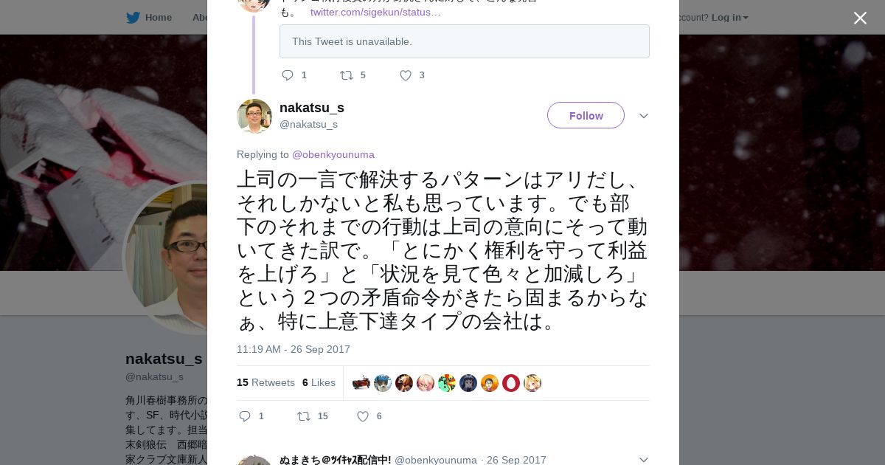Expand the nakatsu_s tweet options chevron
Viewport: 885px width, 465px height.
[643, 116]
